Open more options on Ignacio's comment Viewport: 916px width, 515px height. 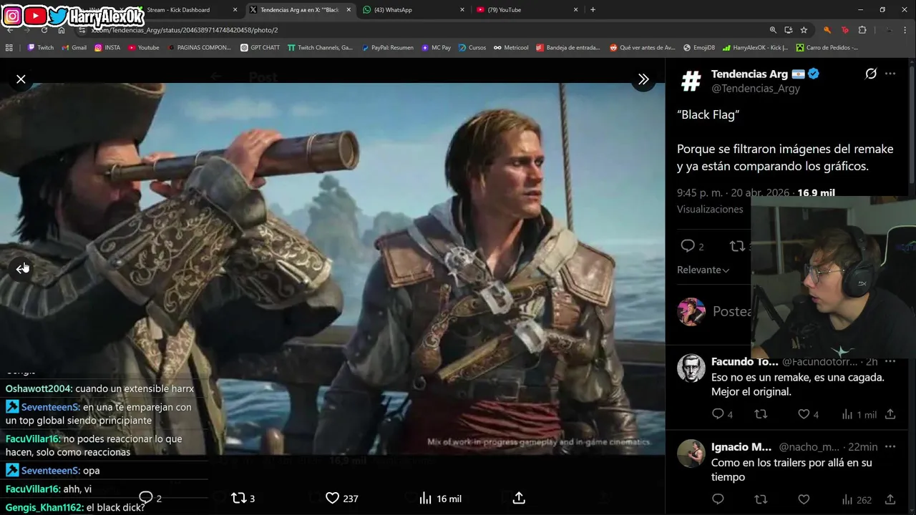coord(890,447)
